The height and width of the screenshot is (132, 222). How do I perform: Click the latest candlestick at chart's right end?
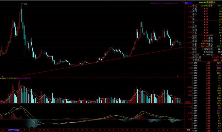tap(181, 45)
